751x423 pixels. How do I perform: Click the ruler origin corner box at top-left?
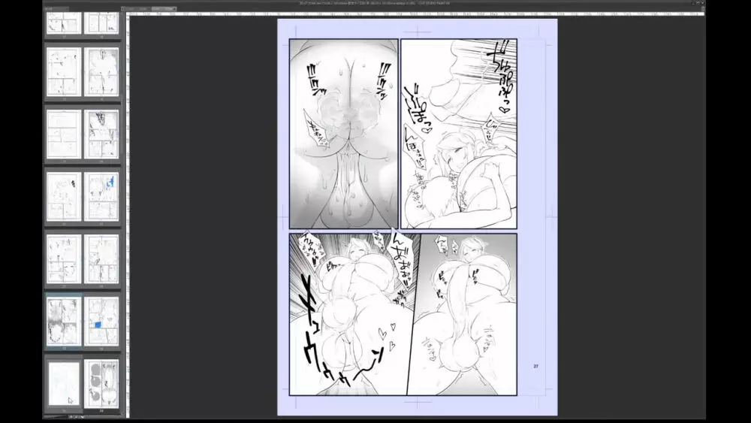click(x=127, y=14)
